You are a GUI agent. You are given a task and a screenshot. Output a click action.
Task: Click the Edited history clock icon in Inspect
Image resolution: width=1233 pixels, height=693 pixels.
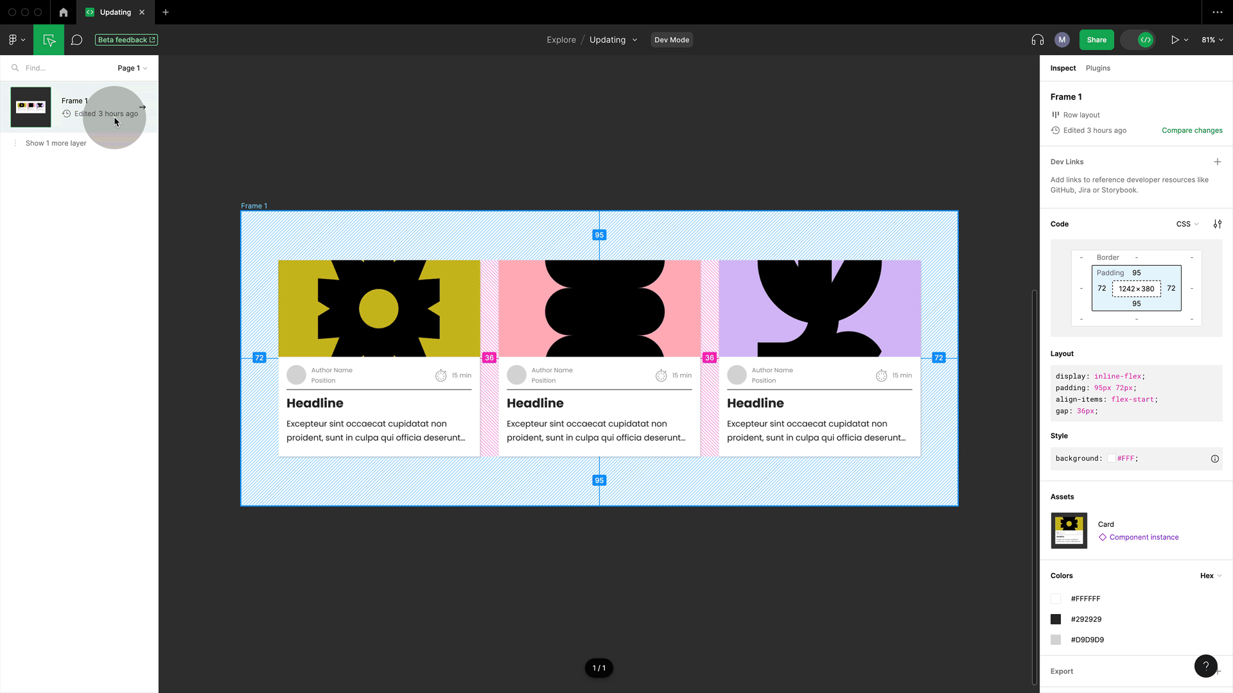(x=1055, y=130)
